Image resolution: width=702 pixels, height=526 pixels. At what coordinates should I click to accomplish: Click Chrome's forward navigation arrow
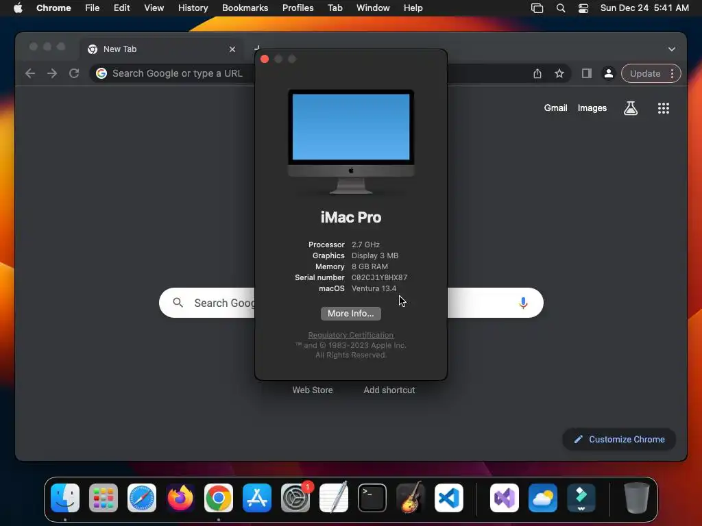point(52,73)
